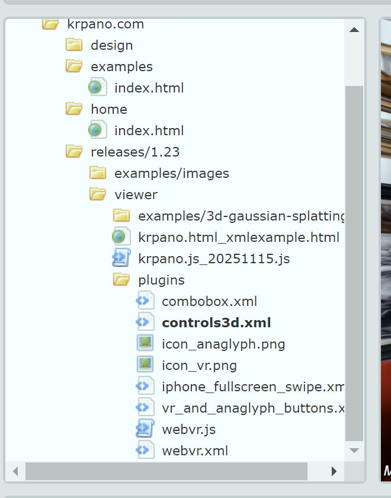Select controls3d.xml in the tree
Viewport: 391px width, 498px height.
(216, 323)
